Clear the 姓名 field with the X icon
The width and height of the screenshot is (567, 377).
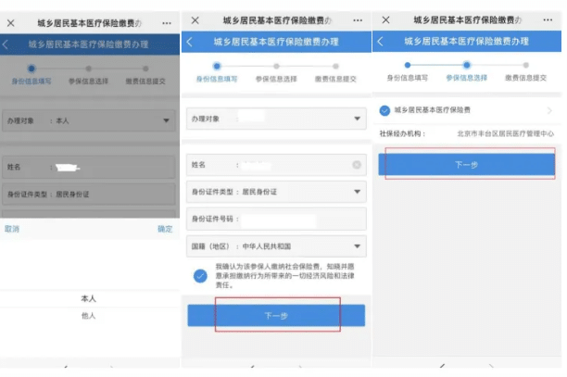point(357,165)
